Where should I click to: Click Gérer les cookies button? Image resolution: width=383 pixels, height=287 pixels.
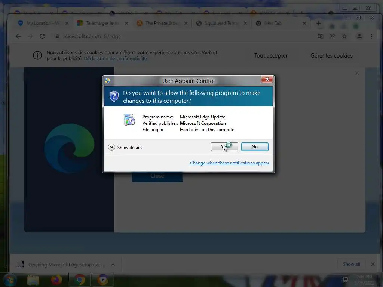tap(331, 56)
